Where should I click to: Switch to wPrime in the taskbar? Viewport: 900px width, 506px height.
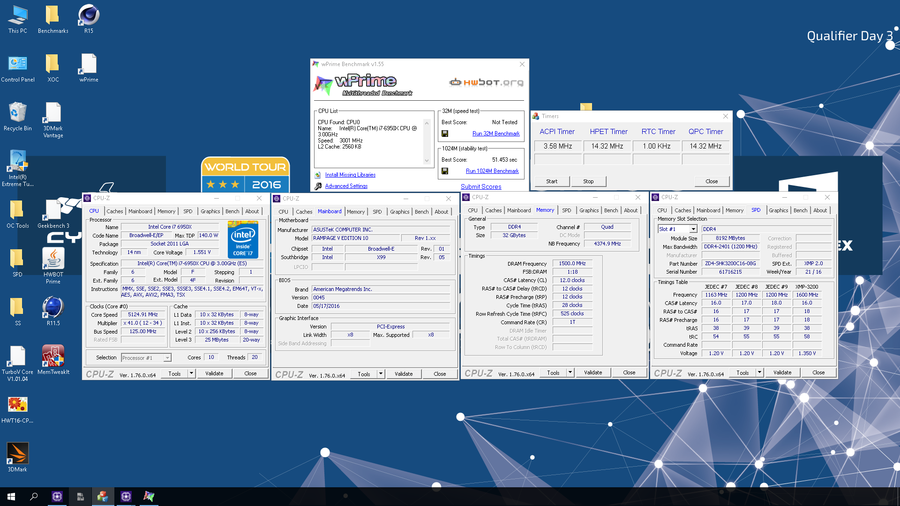coord(149,497)
